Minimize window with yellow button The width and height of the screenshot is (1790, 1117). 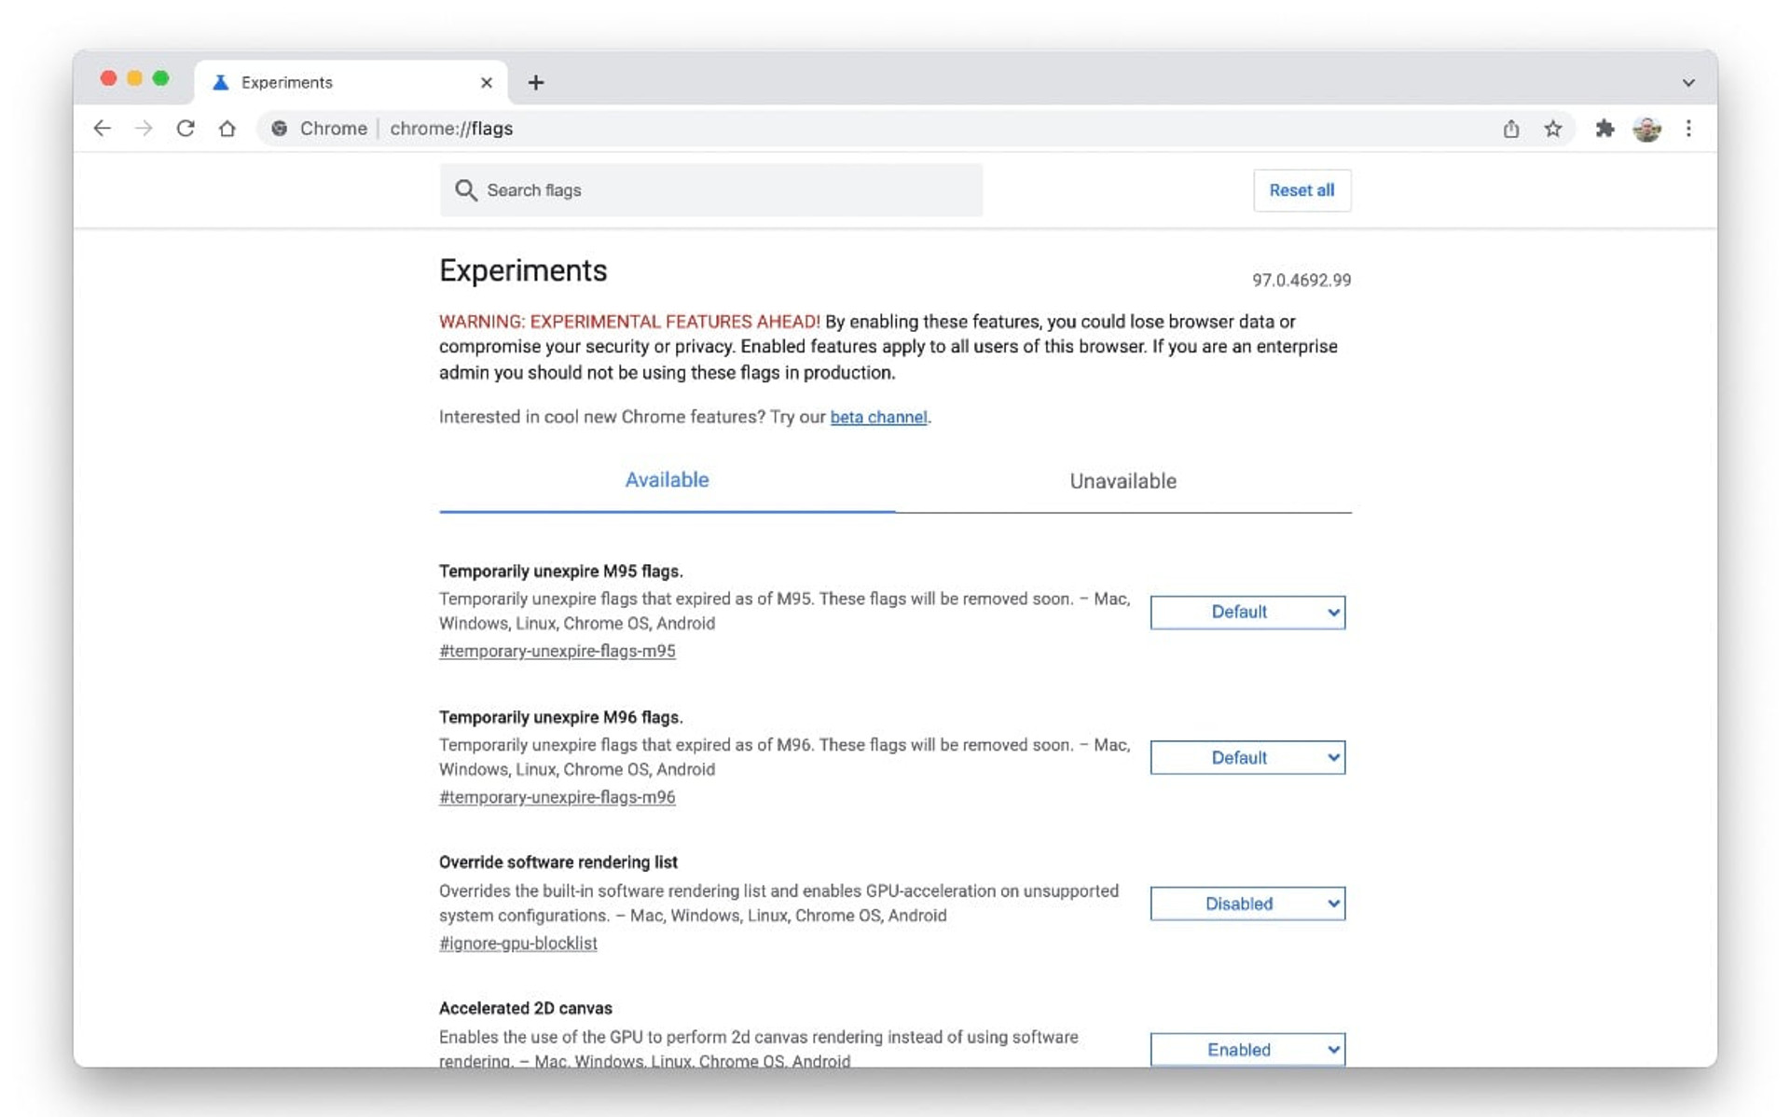(x=134, y=78)
